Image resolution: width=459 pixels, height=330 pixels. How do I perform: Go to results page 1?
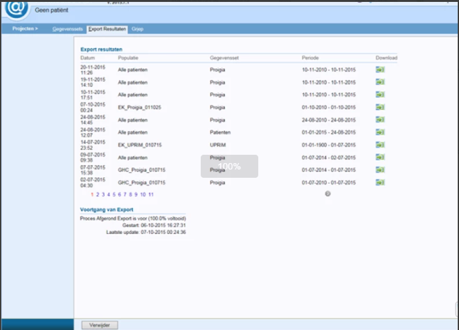pos(92,194)
